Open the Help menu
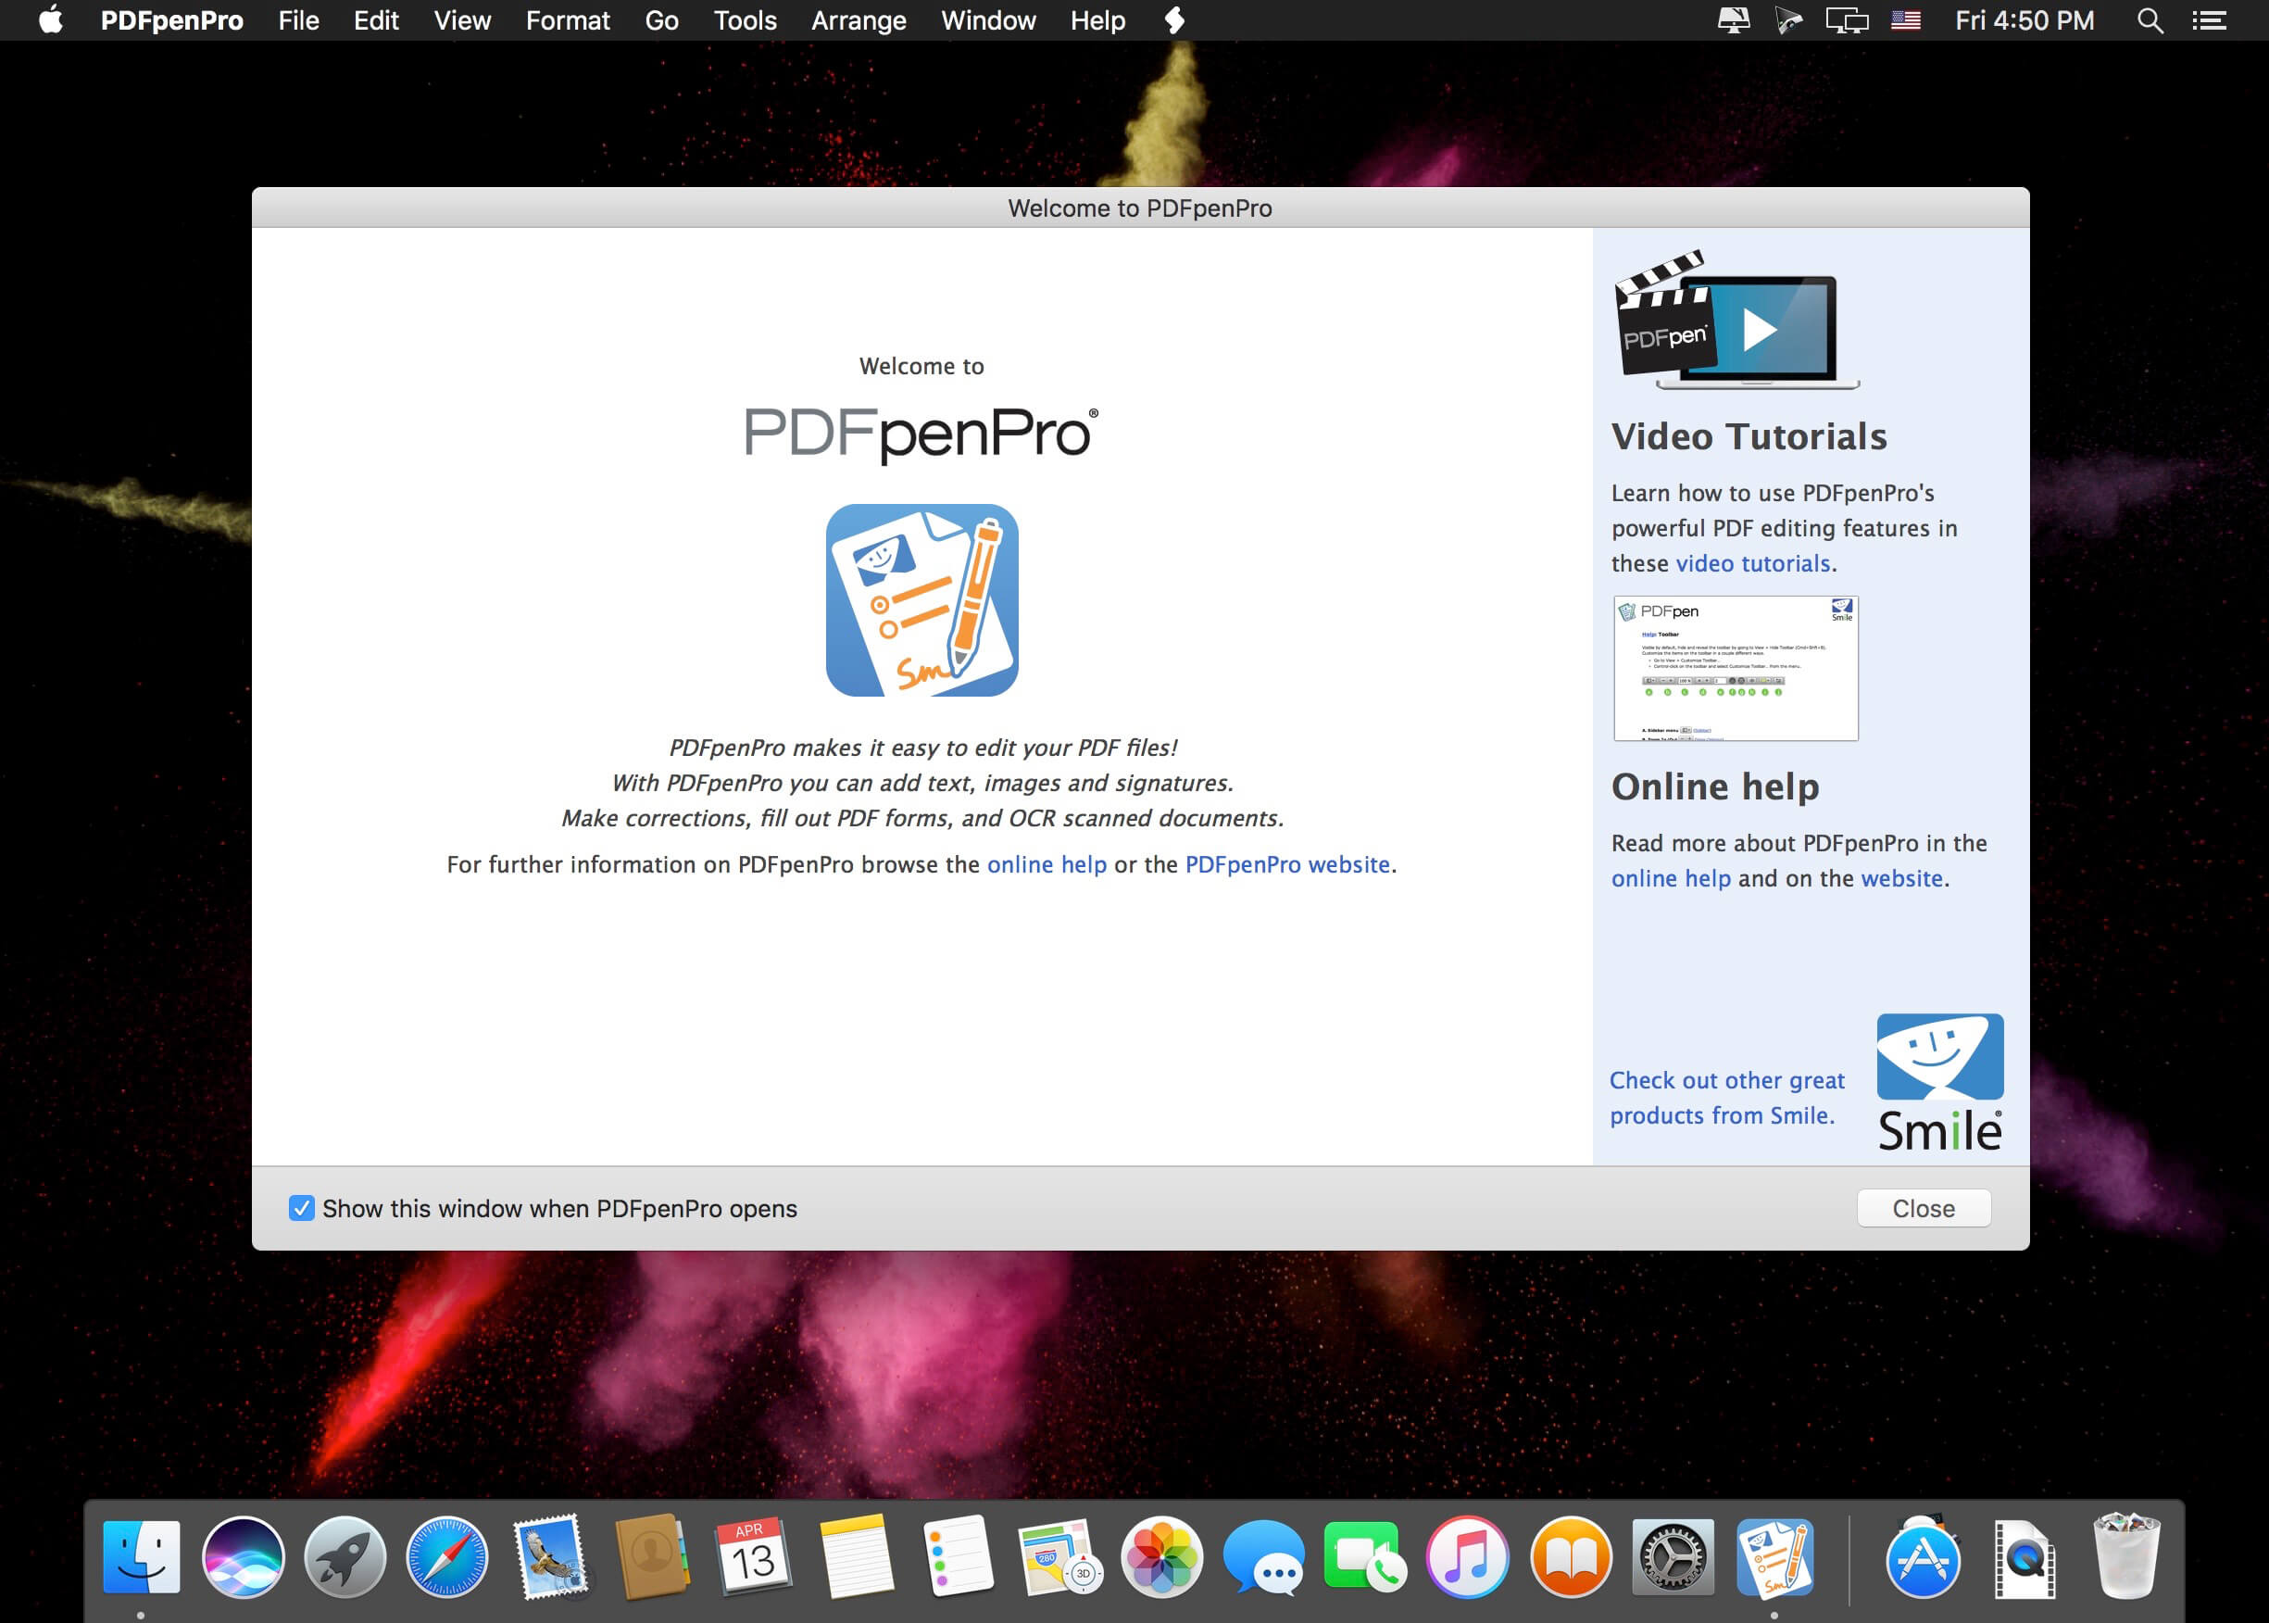This screenshot has height=1623, width=2269. [x=1097, y=20]
